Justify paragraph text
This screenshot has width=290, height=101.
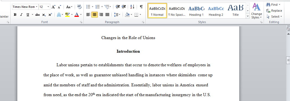click(107, 15)
